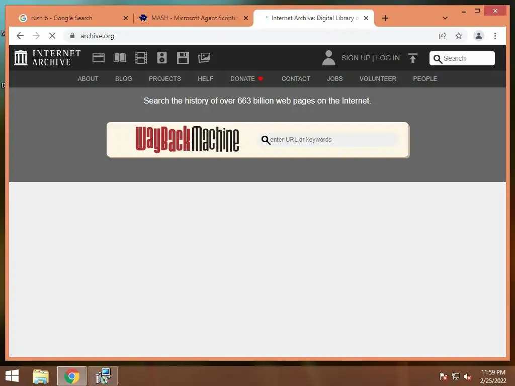
Task: Open the DONATE menu item
Action: click(x=246, y=79)
